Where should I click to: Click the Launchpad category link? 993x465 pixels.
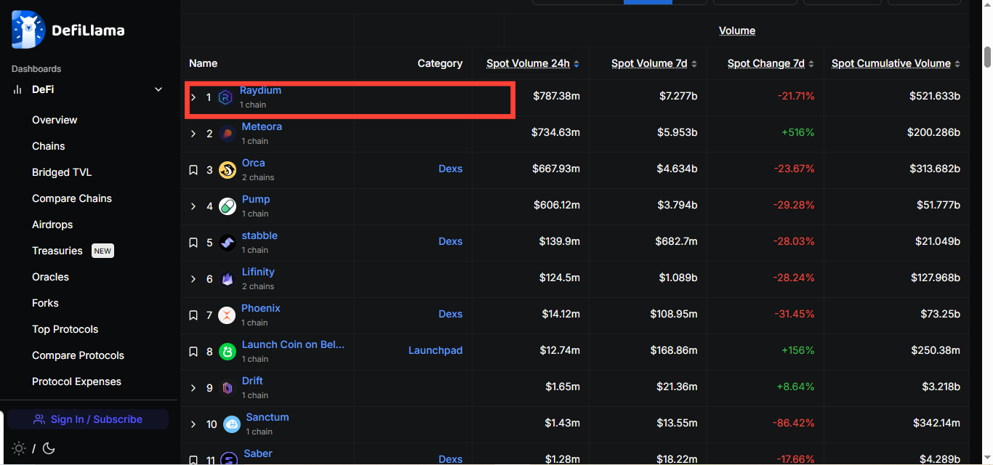435,350
